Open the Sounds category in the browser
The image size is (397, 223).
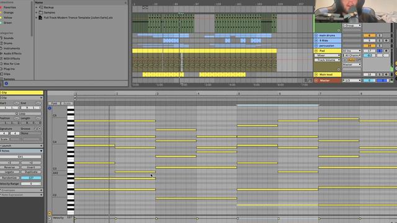pyautogui.click(x=8, y=38)
